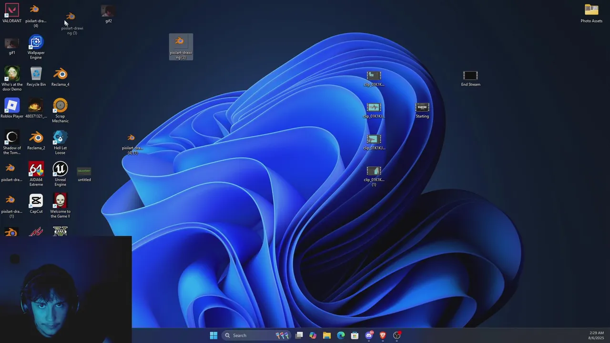Select the Grand Theft Auto V icon
The width and height of the screenshot is (610, 343).
60,232
